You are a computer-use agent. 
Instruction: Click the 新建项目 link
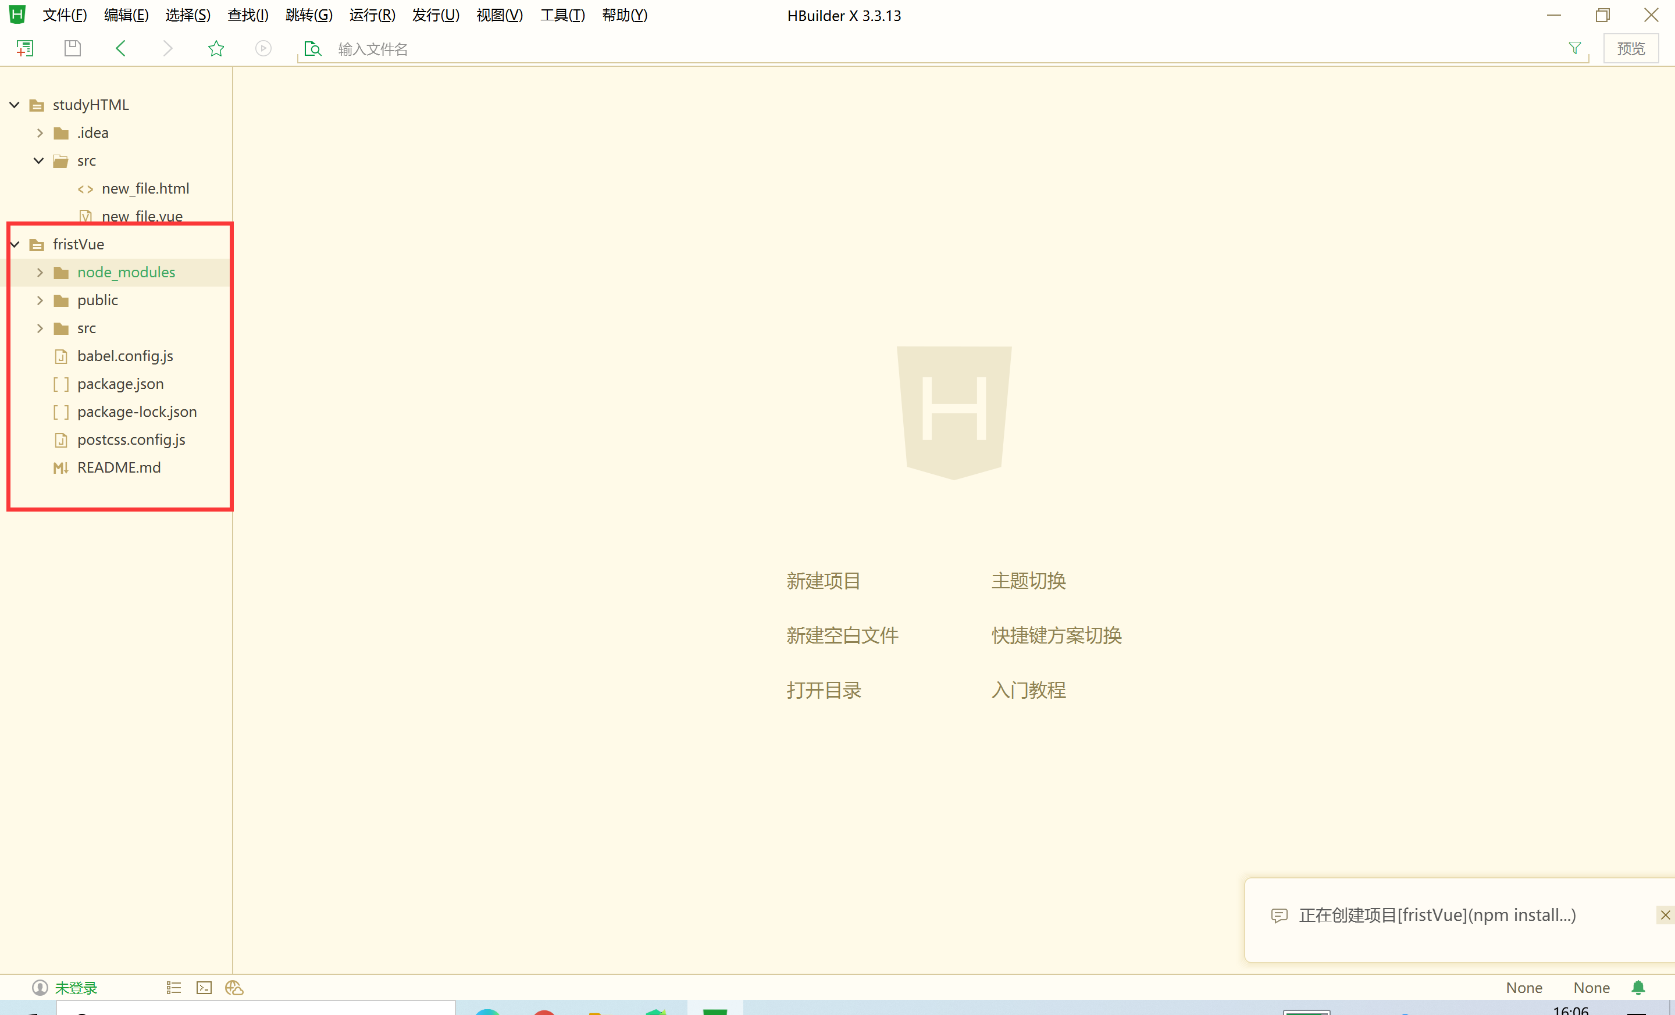823,581
